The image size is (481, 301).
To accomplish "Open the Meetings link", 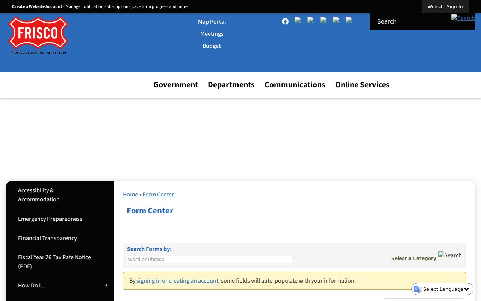I will pyautogui.click(x=212, y=34).
